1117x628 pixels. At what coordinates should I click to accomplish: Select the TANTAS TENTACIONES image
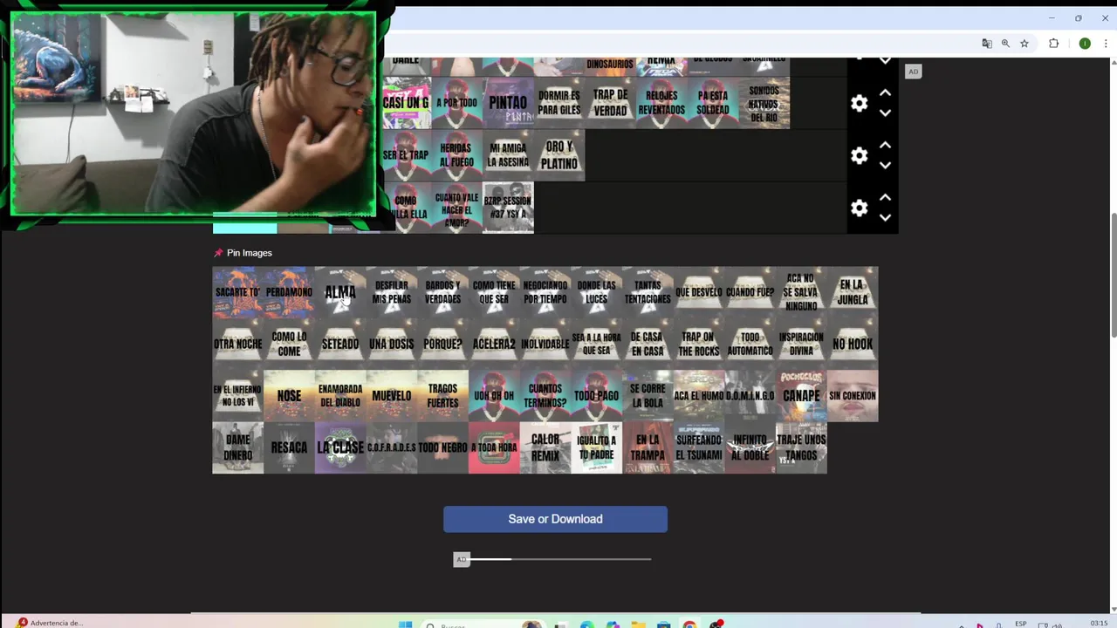pos(648,292)
